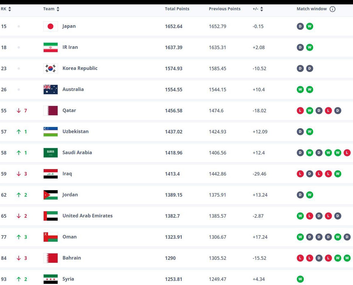Click the Japan flag icon
The image size is (353, 285).
point(51,26)
